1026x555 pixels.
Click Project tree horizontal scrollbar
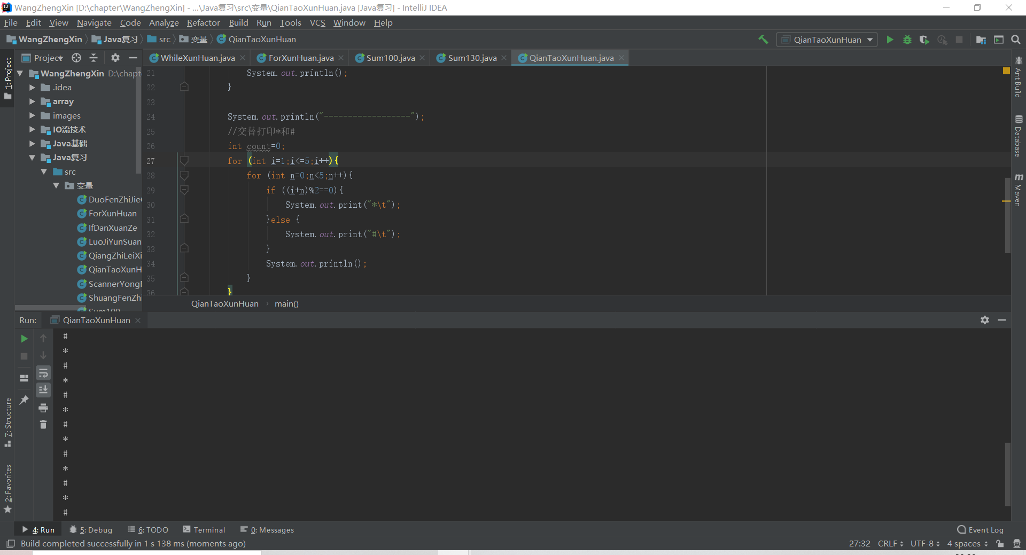(51, 307)
